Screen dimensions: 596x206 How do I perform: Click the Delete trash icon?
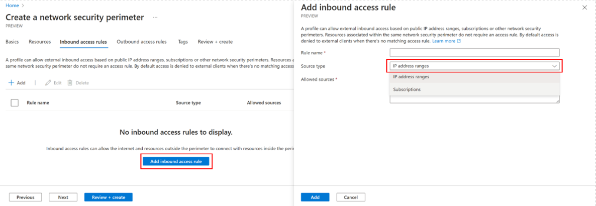pos(70,82)
